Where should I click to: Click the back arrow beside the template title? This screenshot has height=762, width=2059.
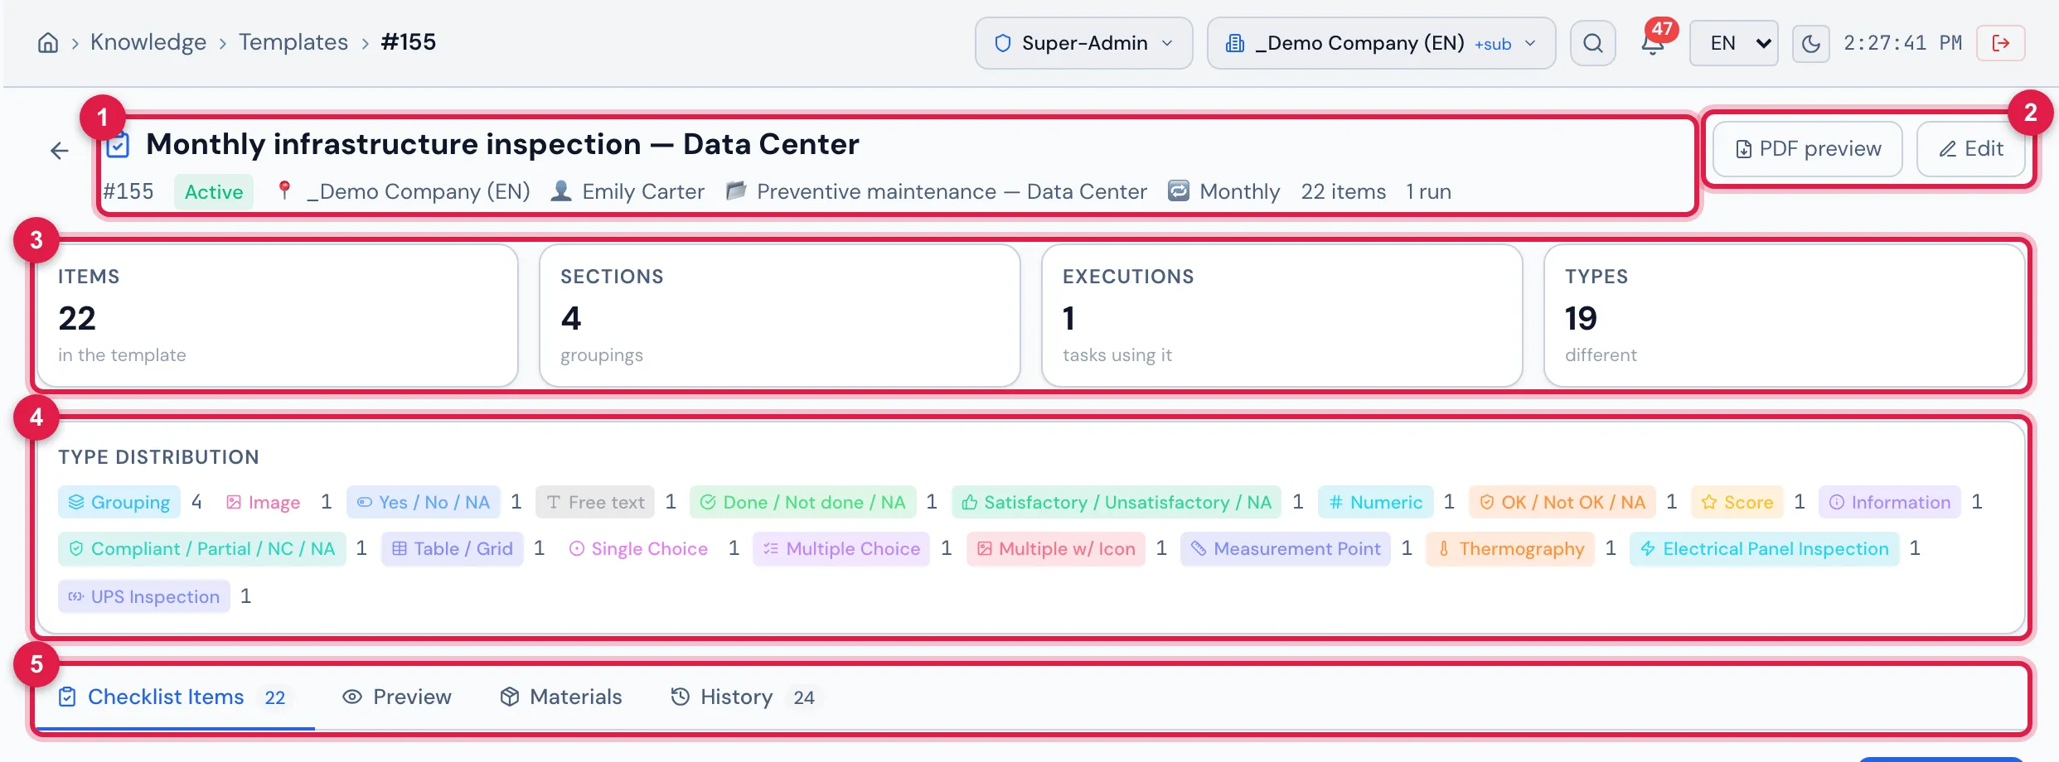(60, 151)
